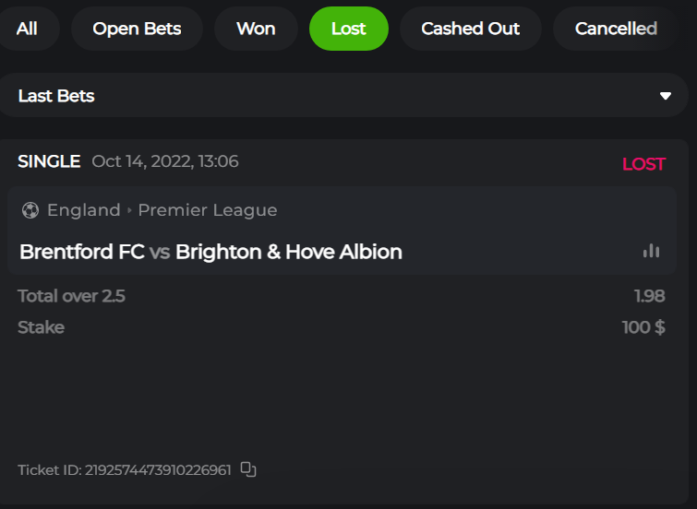Select the Ticket ID number text

pos(158,470)
